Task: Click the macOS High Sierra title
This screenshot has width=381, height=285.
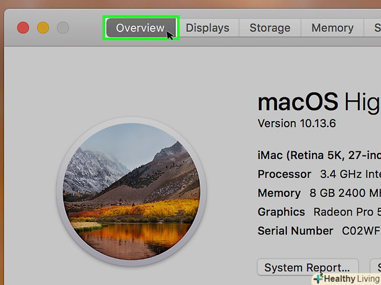Action: (x=318, y=102)
